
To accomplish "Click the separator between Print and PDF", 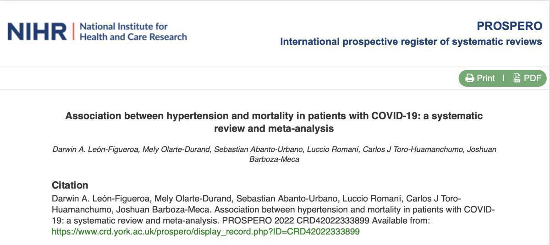I will point(503,78).
